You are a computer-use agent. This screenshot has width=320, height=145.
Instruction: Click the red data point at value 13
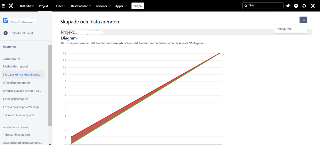tap(219, 54)
